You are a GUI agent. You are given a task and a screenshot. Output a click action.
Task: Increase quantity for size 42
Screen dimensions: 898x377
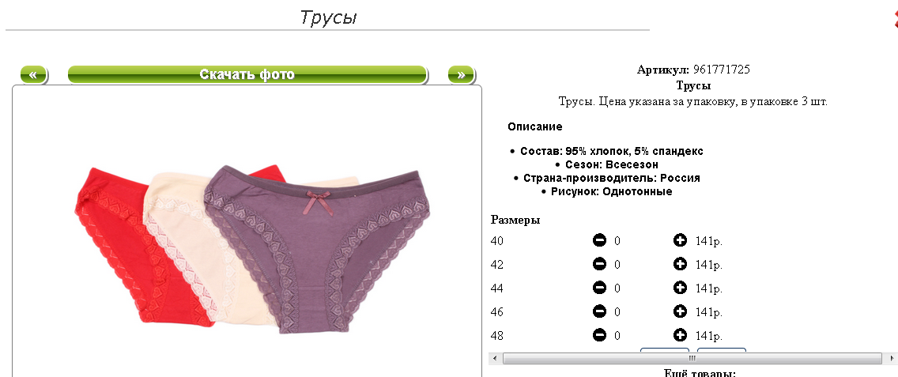(x=680, y=264)
